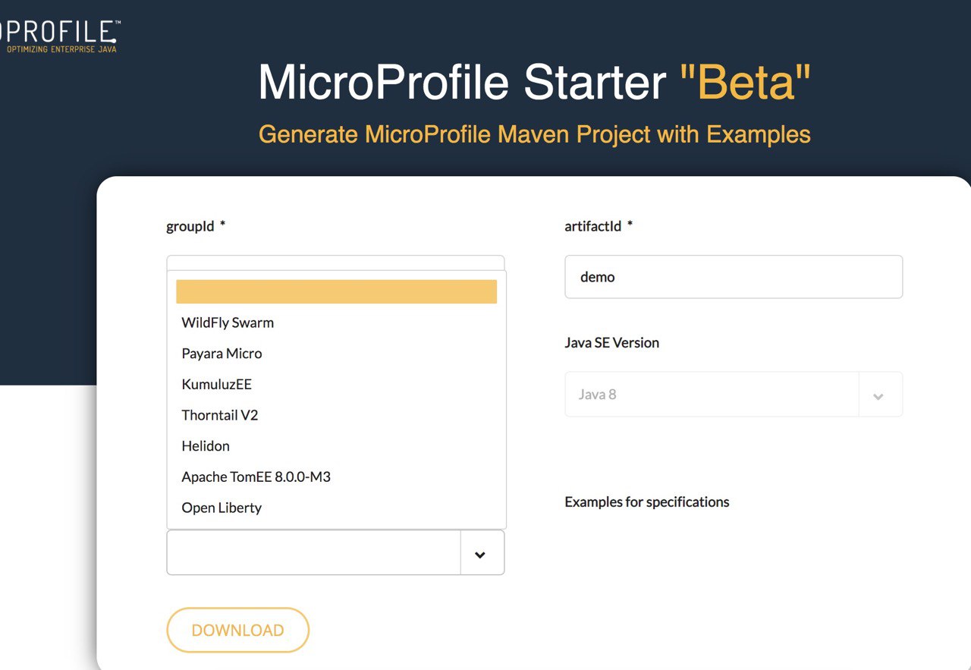Image resolution: width=971 pixels, height=670 pixels.
Task: Expand the Java SE Version dropdown arrow
Action: point(878,395)
